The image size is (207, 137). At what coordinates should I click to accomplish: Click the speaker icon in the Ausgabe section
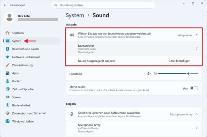point(72,35)
